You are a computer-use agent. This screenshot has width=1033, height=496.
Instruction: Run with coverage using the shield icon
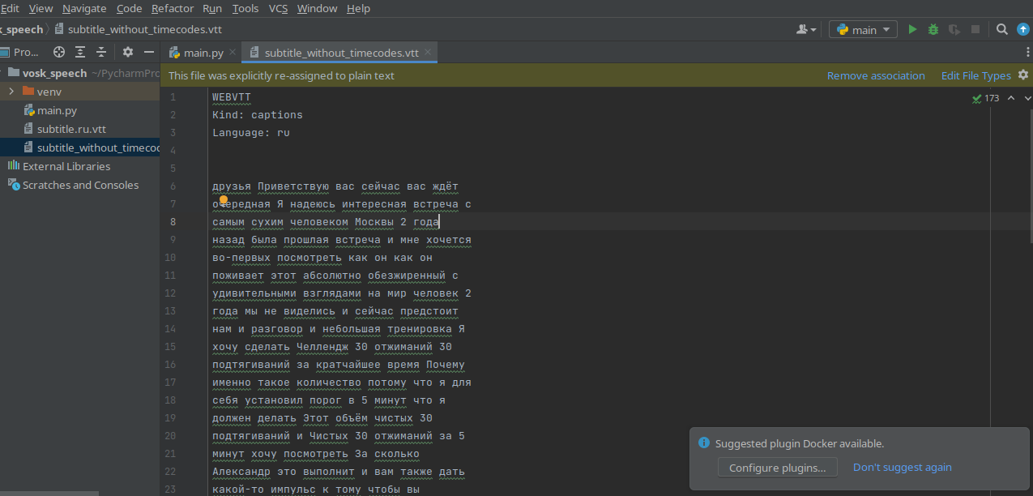[954, 29]
